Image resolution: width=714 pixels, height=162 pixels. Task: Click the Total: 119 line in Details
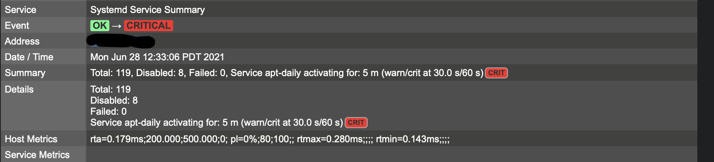coord(110,89)
